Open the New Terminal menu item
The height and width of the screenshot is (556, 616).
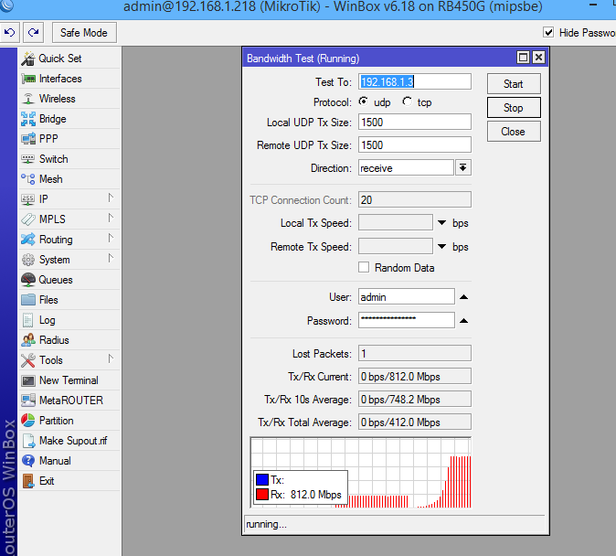(69, 380)
